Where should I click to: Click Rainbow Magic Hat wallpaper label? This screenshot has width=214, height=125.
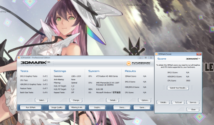point(136,5)
